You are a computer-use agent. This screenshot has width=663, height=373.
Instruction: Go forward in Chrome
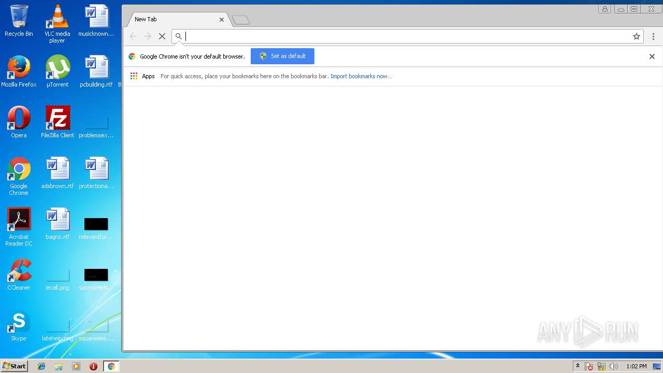pos(148,36)
